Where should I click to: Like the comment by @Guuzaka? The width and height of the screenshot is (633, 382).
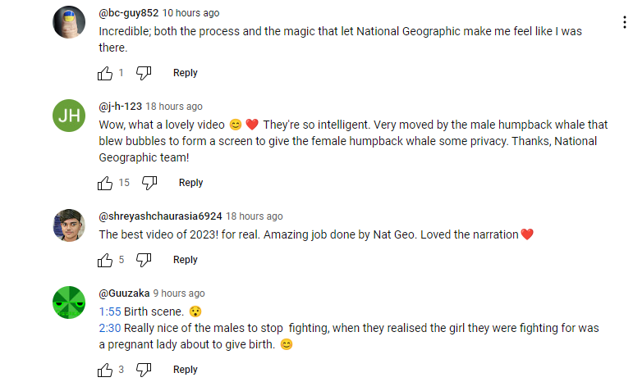coord(105,370)
